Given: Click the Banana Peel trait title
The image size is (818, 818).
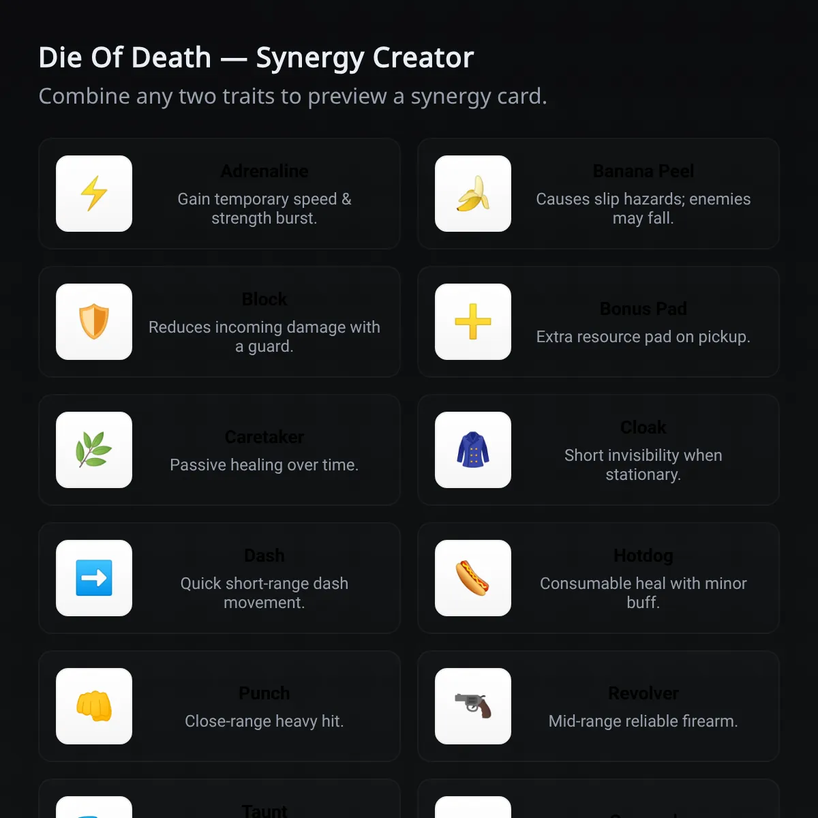Looking at the screenshot, I should coord(643,171).
